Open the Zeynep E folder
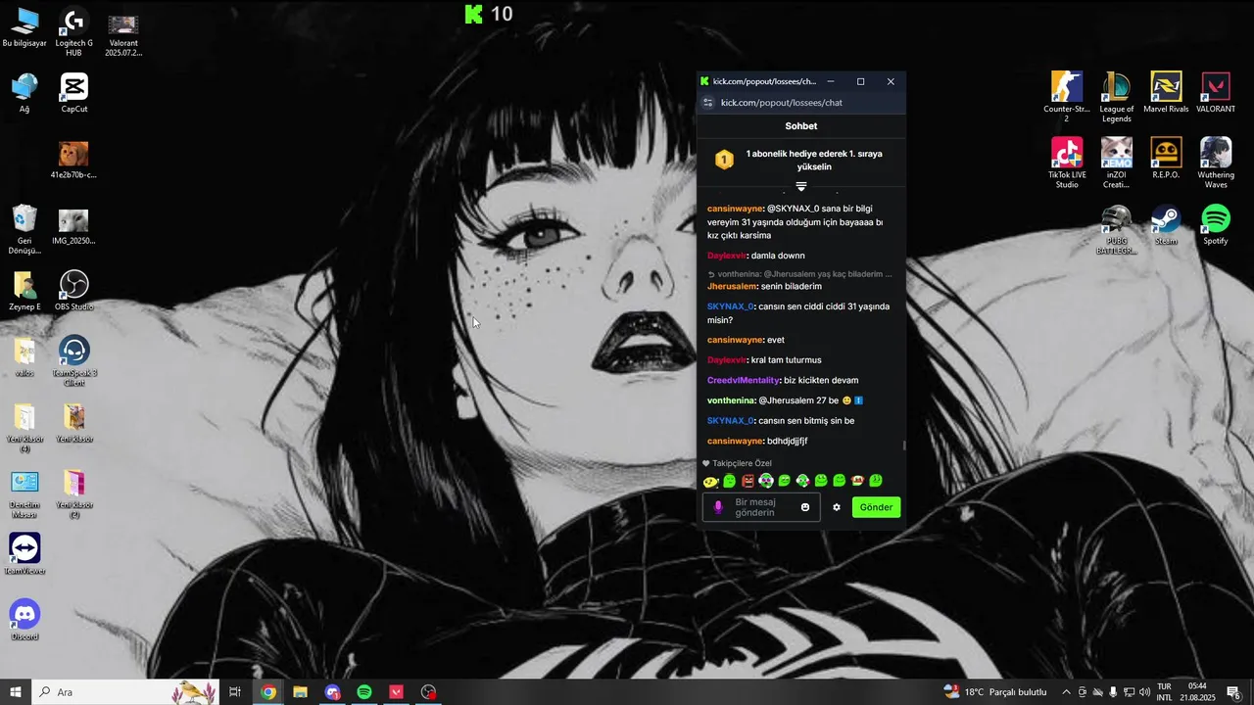Viewport: 1254px width, 705px height. 24,292
